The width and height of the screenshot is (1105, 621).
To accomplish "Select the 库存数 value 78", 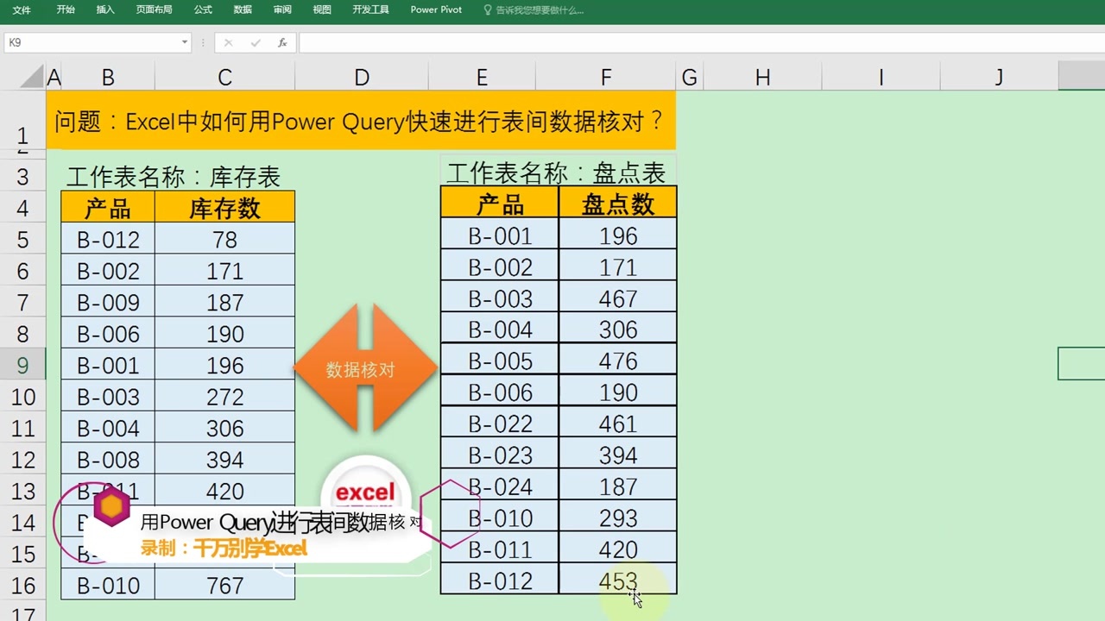I will 224,240.
